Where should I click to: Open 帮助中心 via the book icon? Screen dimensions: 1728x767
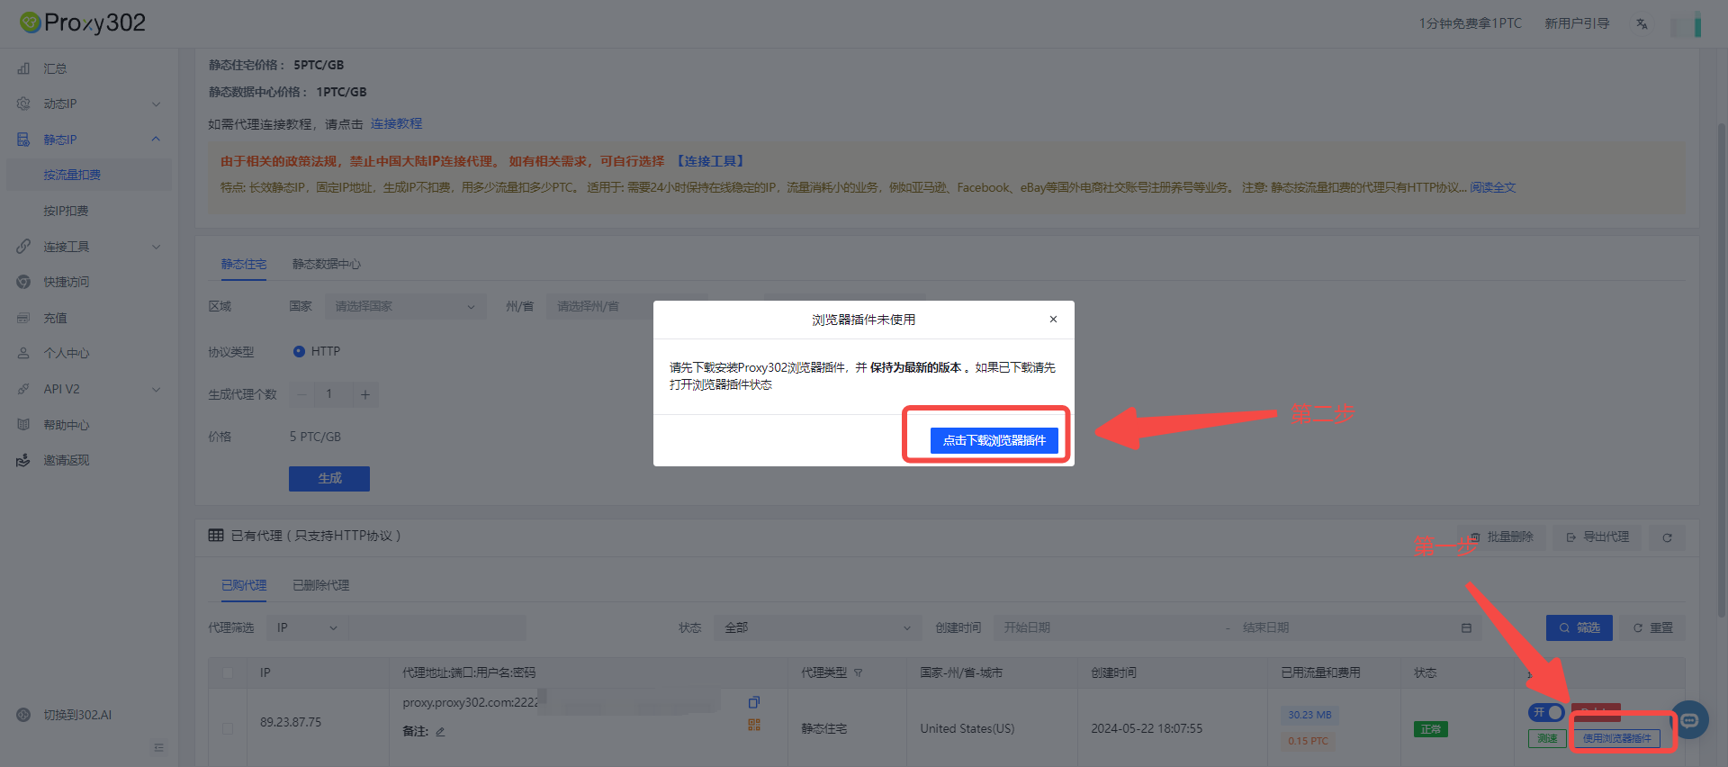point(23,425)
